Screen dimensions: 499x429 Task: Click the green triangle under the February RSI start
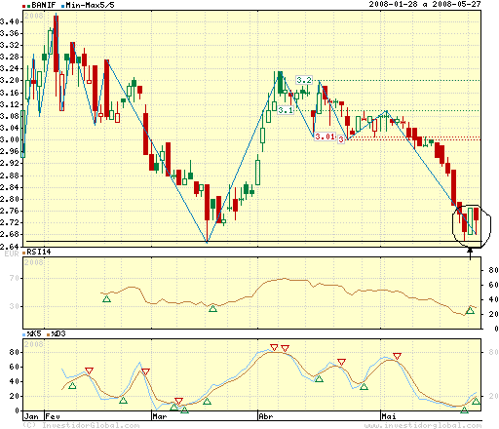106,299
